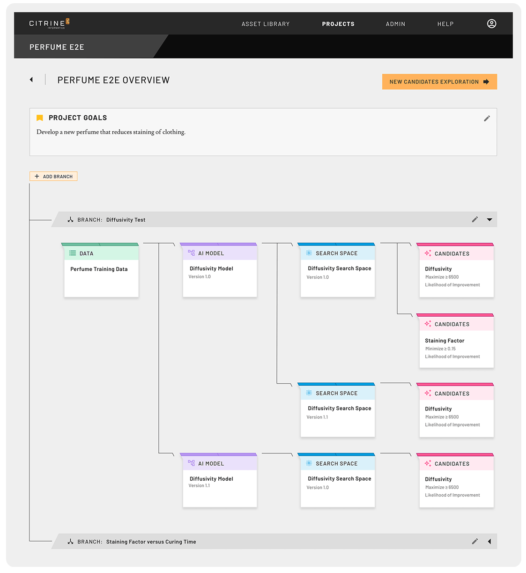Click the edit pencil for Diffusivity Test branch
This screenshot has height=573, width=526.
click(x=474, y=219)
